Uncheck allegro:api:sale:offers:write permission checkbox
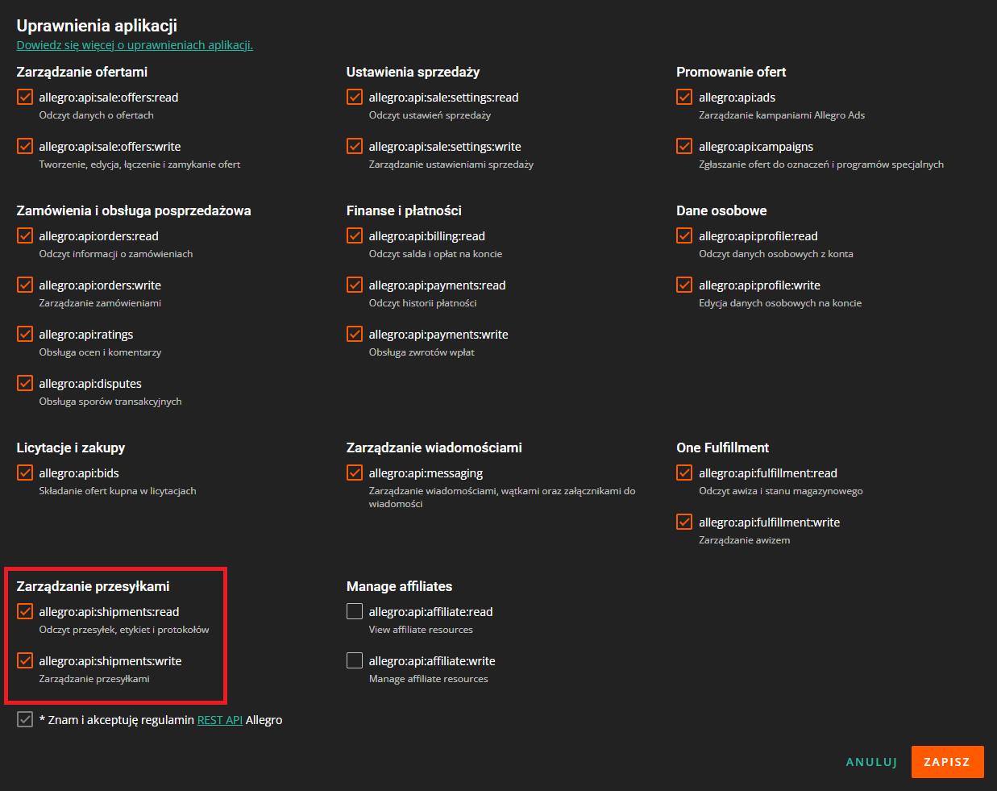Image resolution: width=997 pixels, height=791 pixels. click(25, 146)
